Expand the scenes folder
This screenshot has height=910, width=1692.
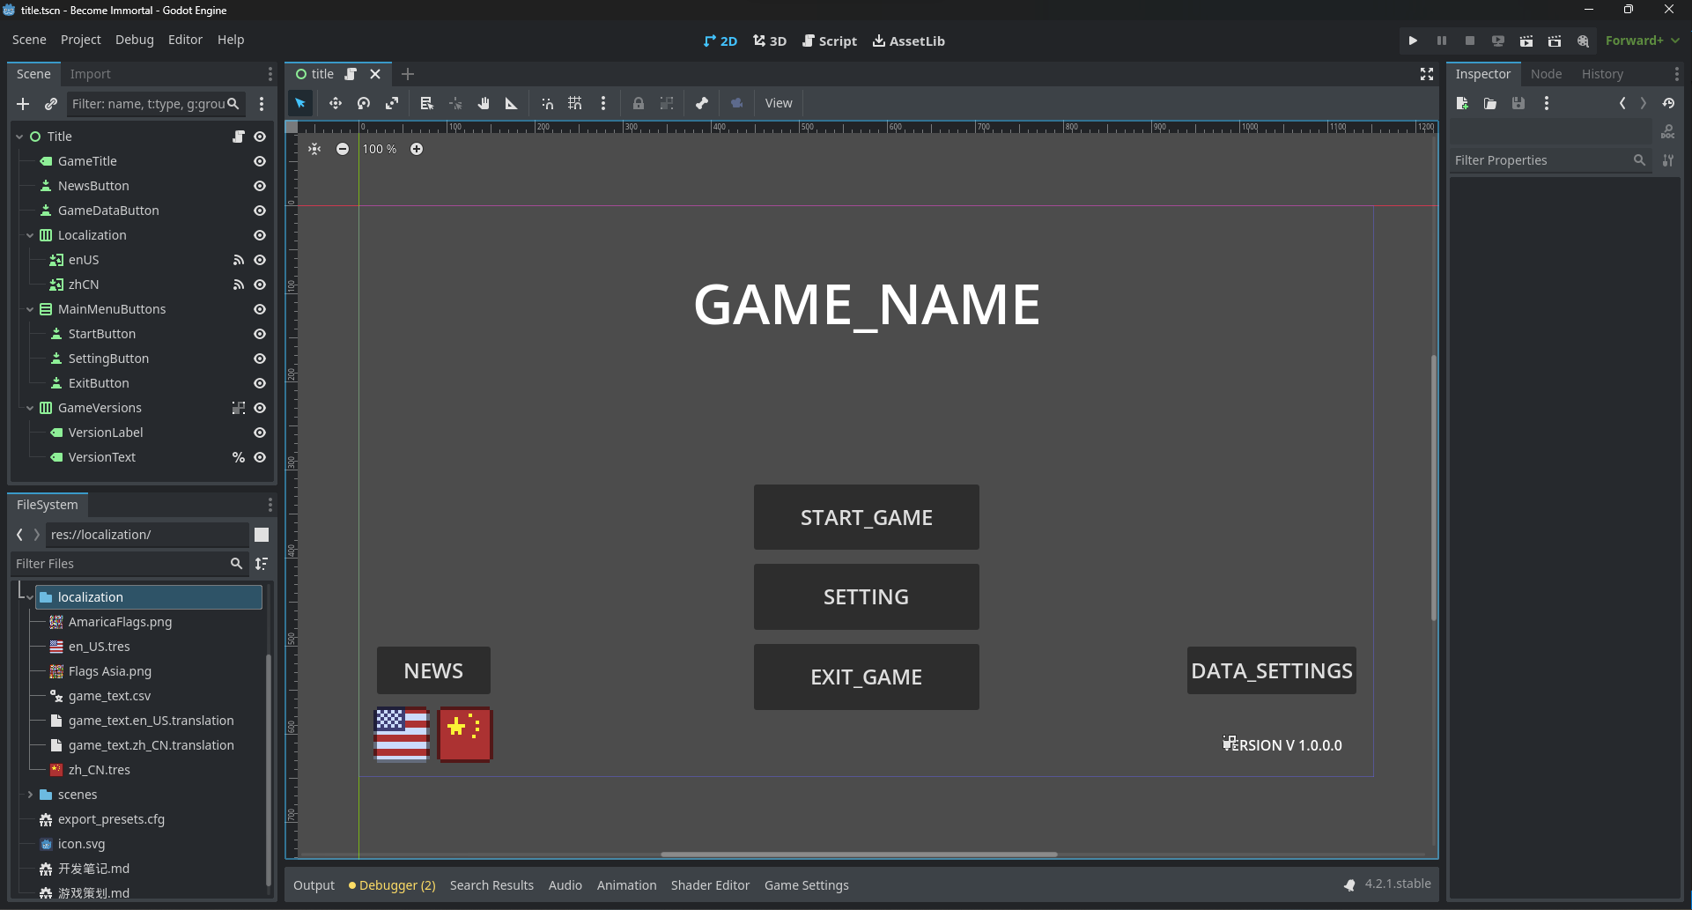[30, 795]
